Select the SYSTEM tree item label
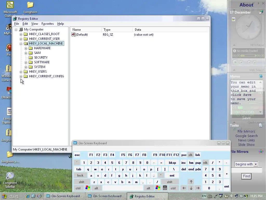 (39, 67)
